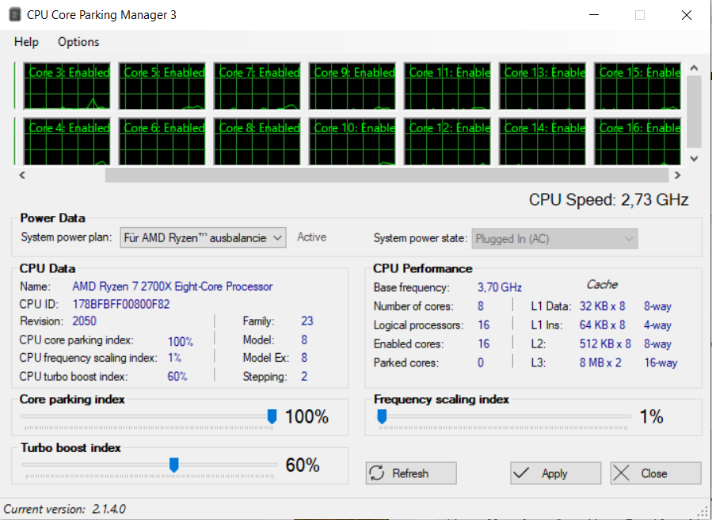
Task: Click the horizontal scroll right arrow
Action: [677, 175]
